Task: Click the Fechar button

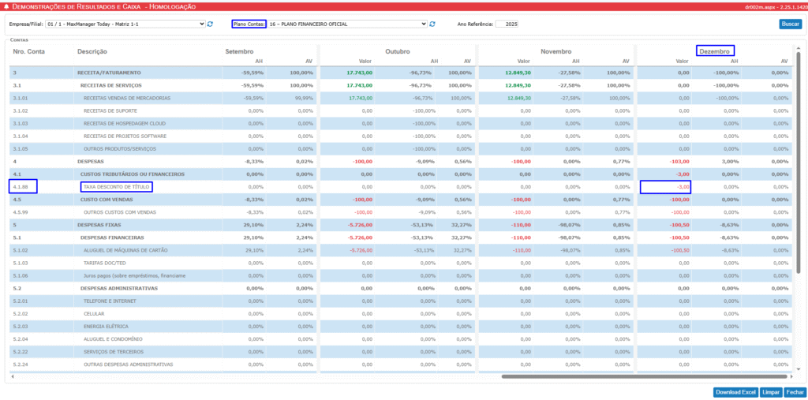Action: pos(795,392)
